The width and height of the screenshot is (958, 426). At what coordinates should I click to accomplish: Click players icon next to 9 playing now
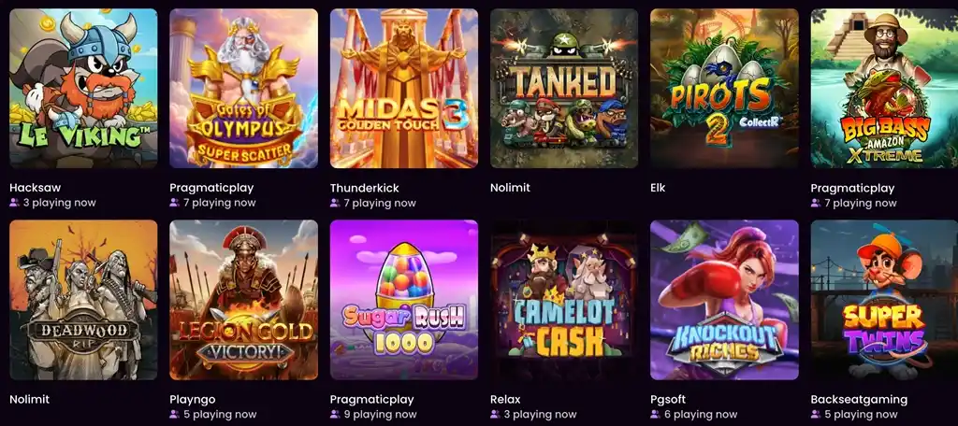tap(335, 415)
